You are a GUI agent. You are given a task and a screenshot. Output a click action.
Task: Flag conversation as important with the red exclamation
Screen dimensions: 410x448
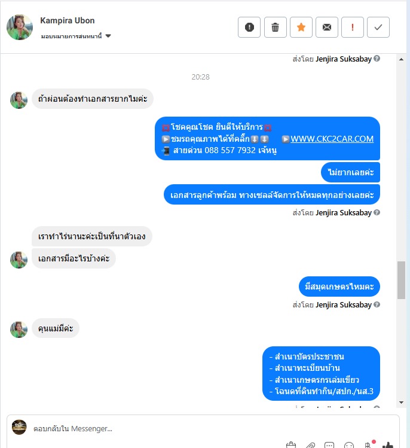(353, 28)
